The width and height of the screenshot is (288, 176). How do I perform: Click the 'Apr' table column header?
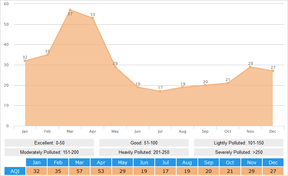pyautogui.click(x=101, y=162)
